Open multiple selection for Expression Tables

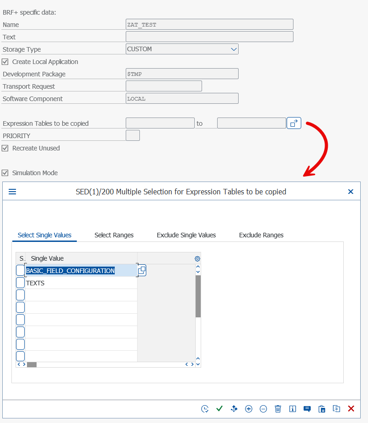coord(294,123)
